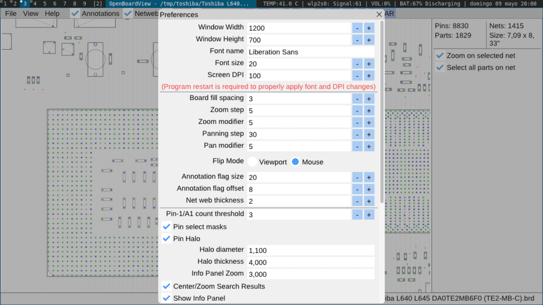Toggle Pin Halo checkbox

(167, 239)
